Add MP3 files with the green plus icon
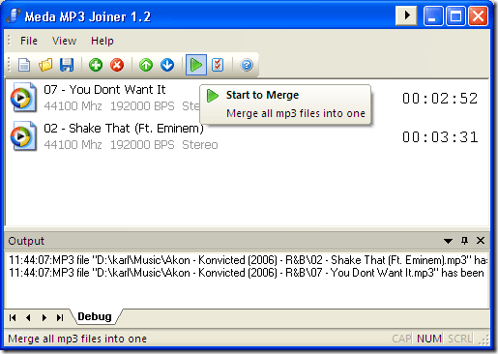Screen dimensions: 498x354 96,65
